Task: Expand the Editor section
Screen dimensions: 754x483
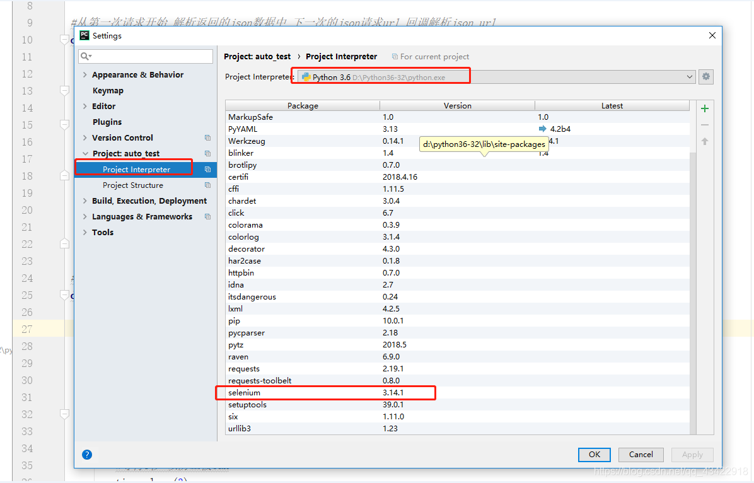Action: [85, 107]
